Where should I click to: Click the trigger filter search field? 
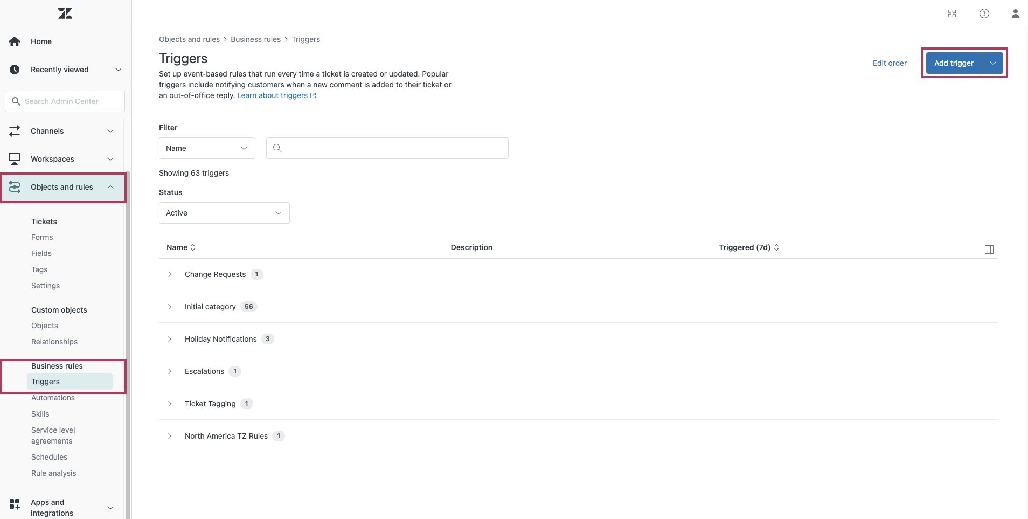coord(387,148)
